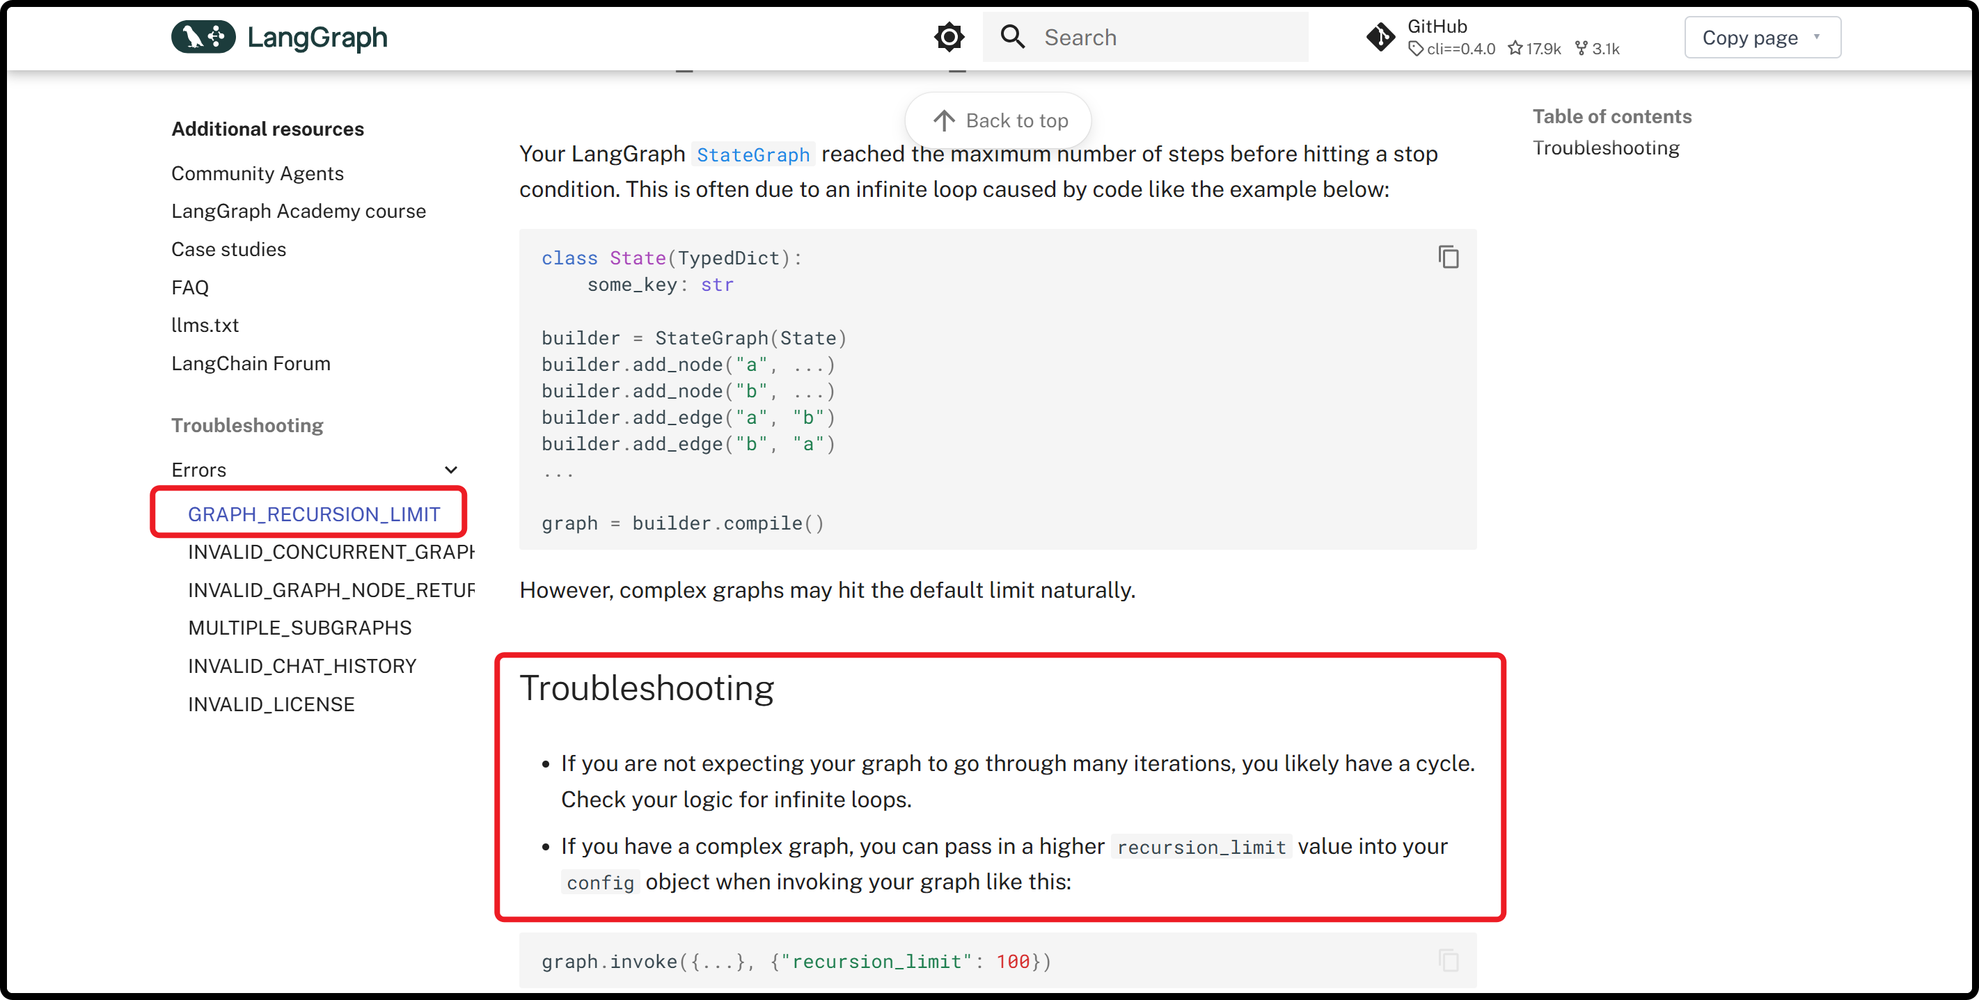The width and height of the screenshot is (1979, 1000).
Task: Open the FAQ sidebar item
Action: pyautogui.click(x=190, y=287)
